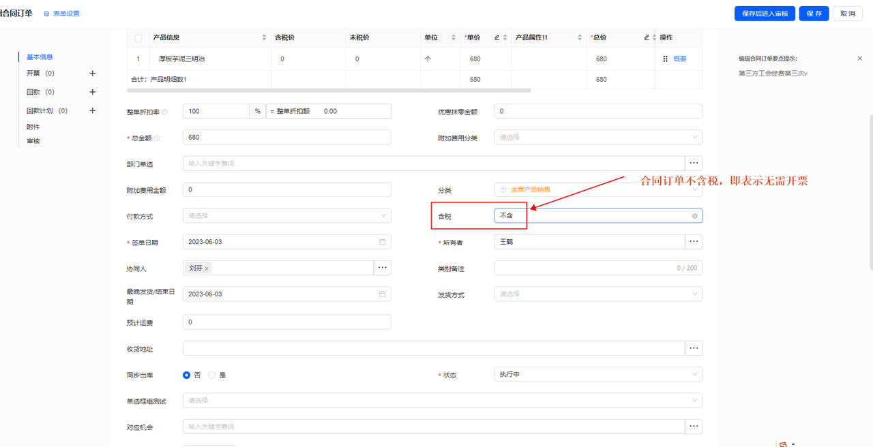Select 回款 (0) in left navigation
Viewport: 873px width, 447px height.
40,92
